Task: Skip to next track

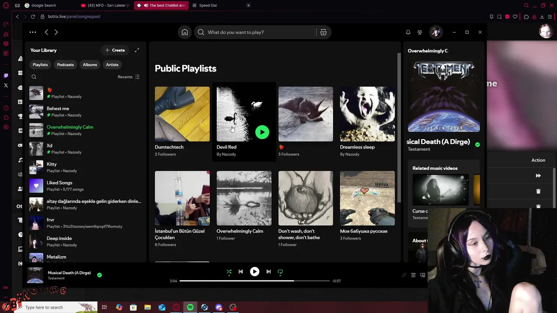Action: pyautogui.click(x=268, y=272)
